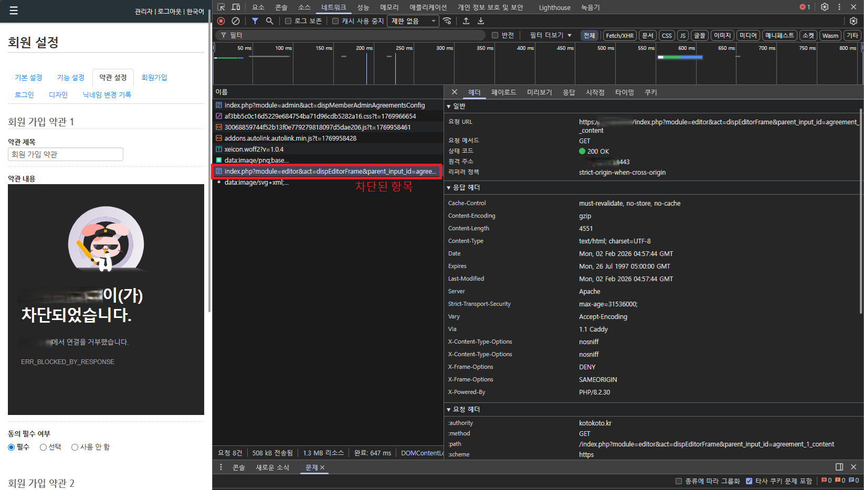This screenshot has height=490, width=864.
Task: Expand the 필터 더보기 dropdown
Action: [x=550, y=35]
